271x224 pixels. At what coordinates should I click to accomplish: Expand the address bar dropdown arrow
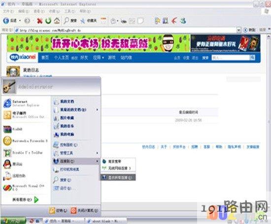pyautogui.click(x=238, y=30)
